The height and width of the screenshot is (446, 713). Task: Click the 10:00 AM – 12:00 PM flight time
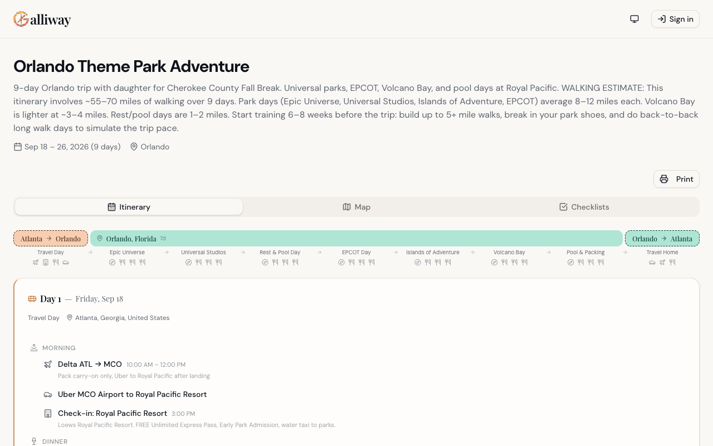[x=156, y=365]
